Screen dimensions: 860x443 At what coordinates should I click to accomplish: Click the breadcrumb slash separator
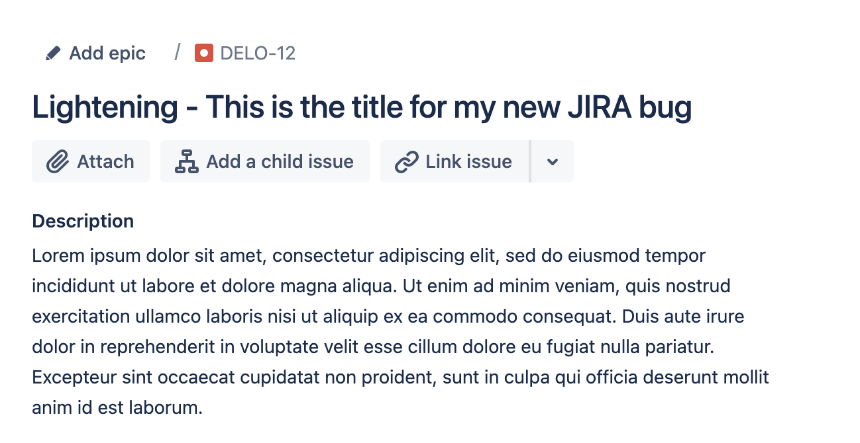[x=178, y=52]
